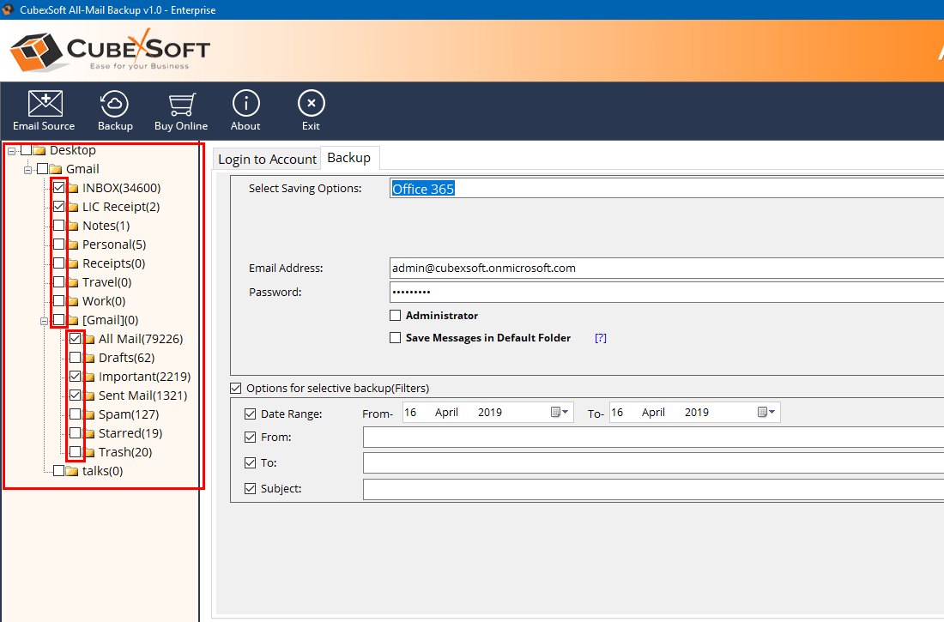Open the Backup toolbar icon
Viewport: 944px width, 622px height.
(x=115, y=104)
